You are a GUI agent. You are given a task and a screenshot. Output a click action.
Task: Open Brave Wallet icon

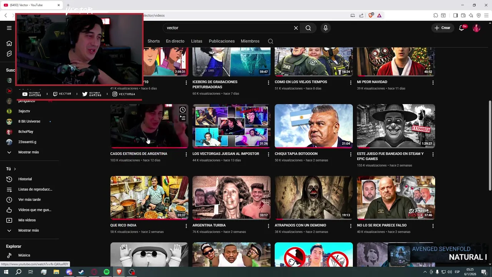pyautogui.click(x=463, y=15)
